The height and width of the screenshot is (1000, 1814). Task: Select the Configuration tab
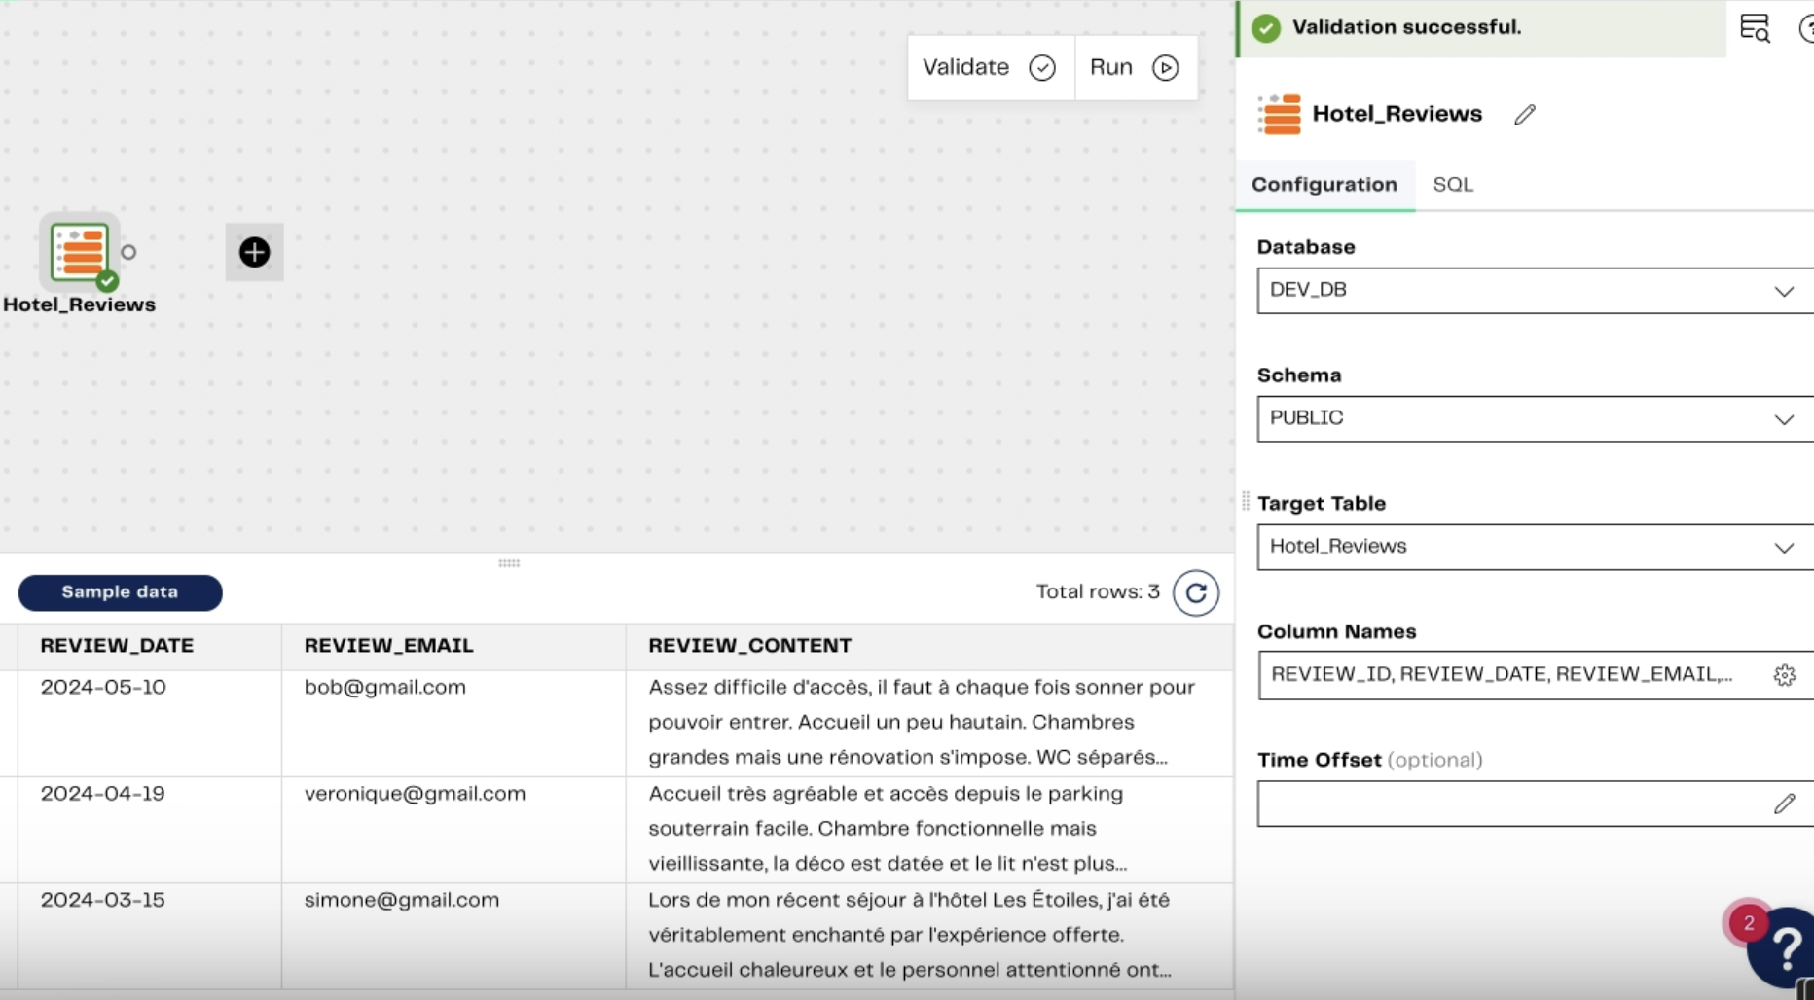coord(1324,185)
